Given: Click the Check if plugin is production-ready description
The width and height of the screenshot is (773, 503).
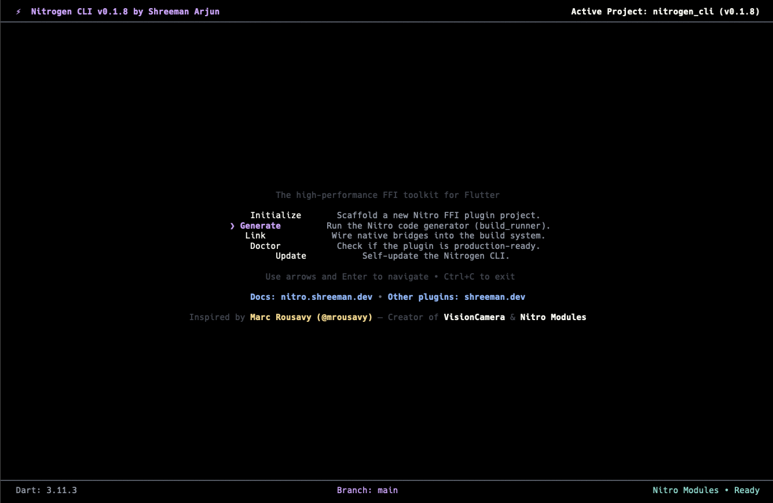Looking at the screenshot, I should [x=438, y=246].
